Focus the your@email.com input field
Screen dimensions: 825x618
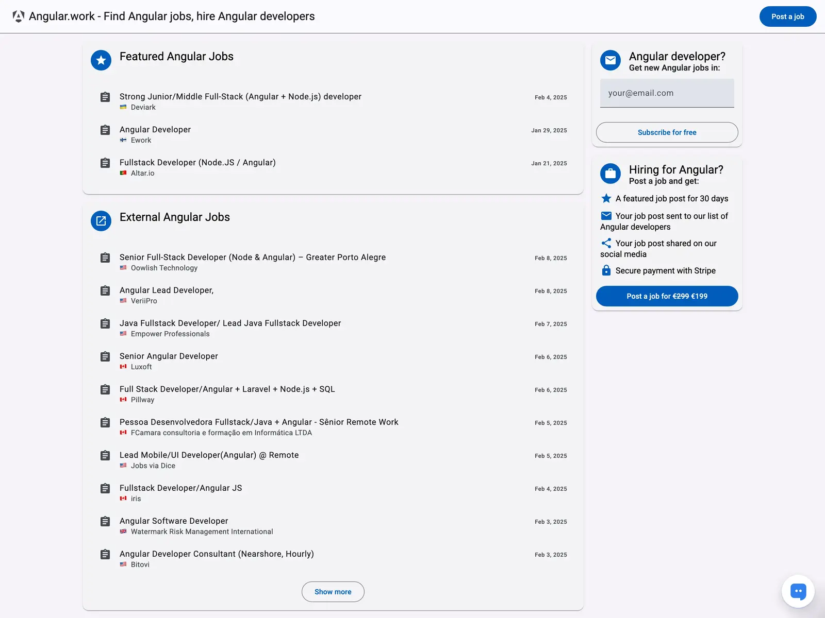(x=667, y=93)
